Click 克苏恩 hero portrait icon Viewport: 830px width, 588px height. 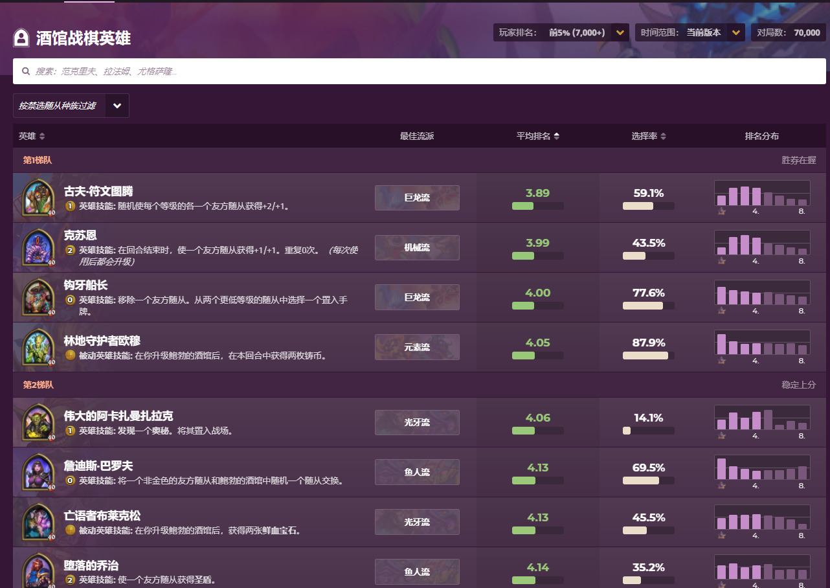tap(38, 247)
